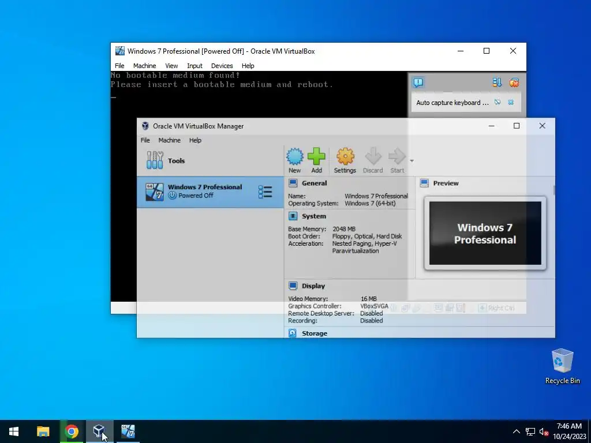
Task: Open the Manager window Machine menu
Action: click(x=169, y=140)
